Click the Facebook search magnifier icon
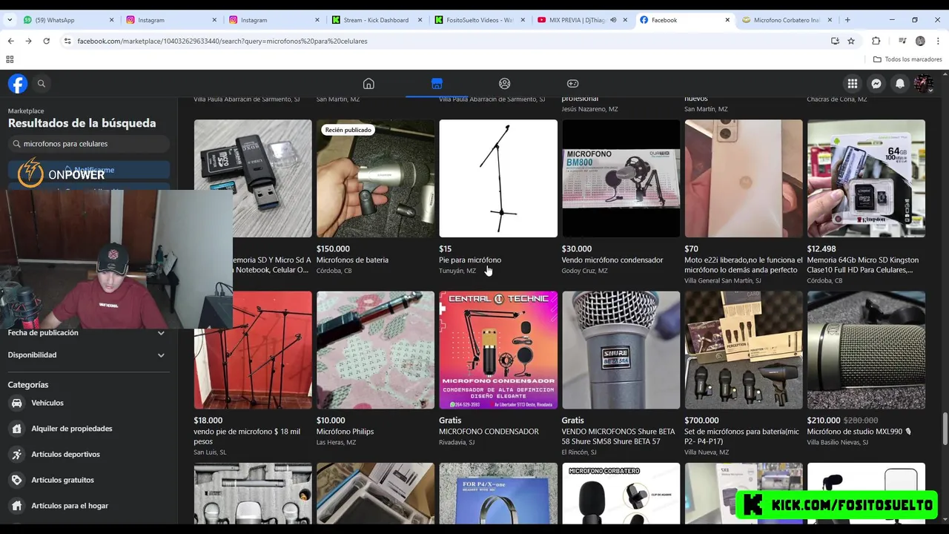 coord(42,84)
